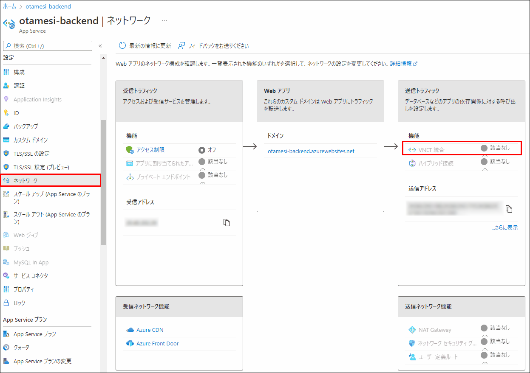Click VNET 統合 feature
The width and height of the screenshot is (530, 373).
[432, 150]
